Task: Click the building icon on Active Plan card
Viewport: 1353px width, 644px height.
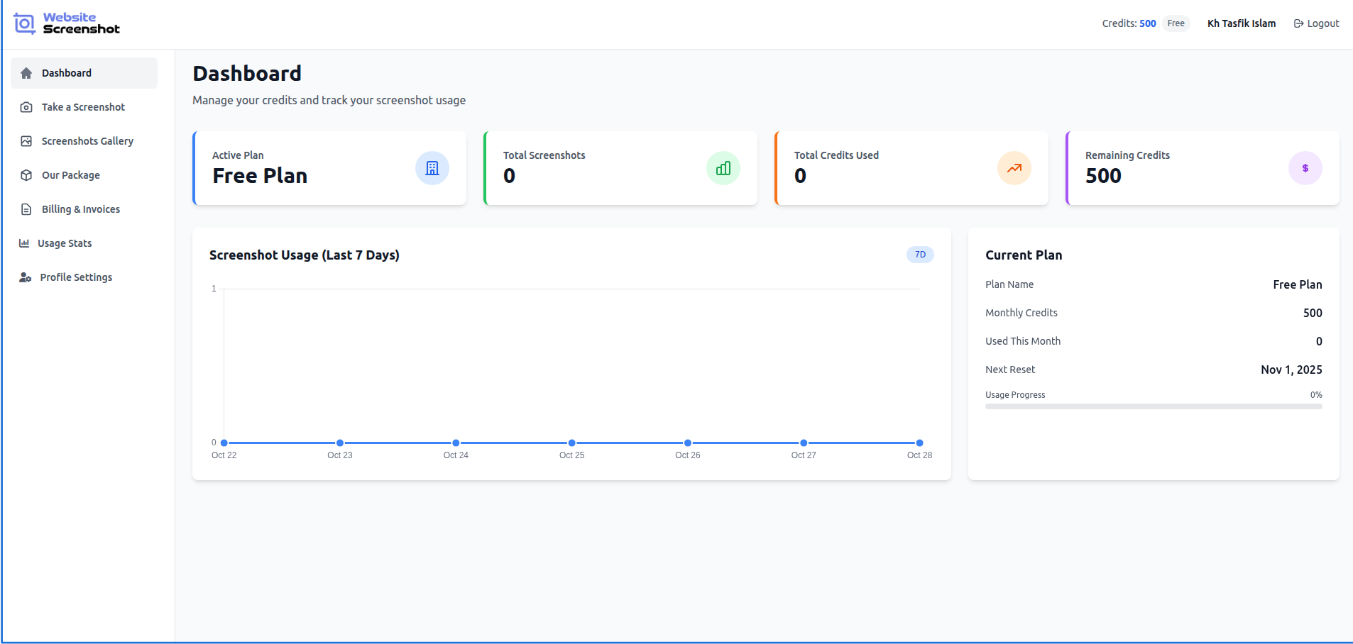Action: pyautogui.click(x=432, y=168)
